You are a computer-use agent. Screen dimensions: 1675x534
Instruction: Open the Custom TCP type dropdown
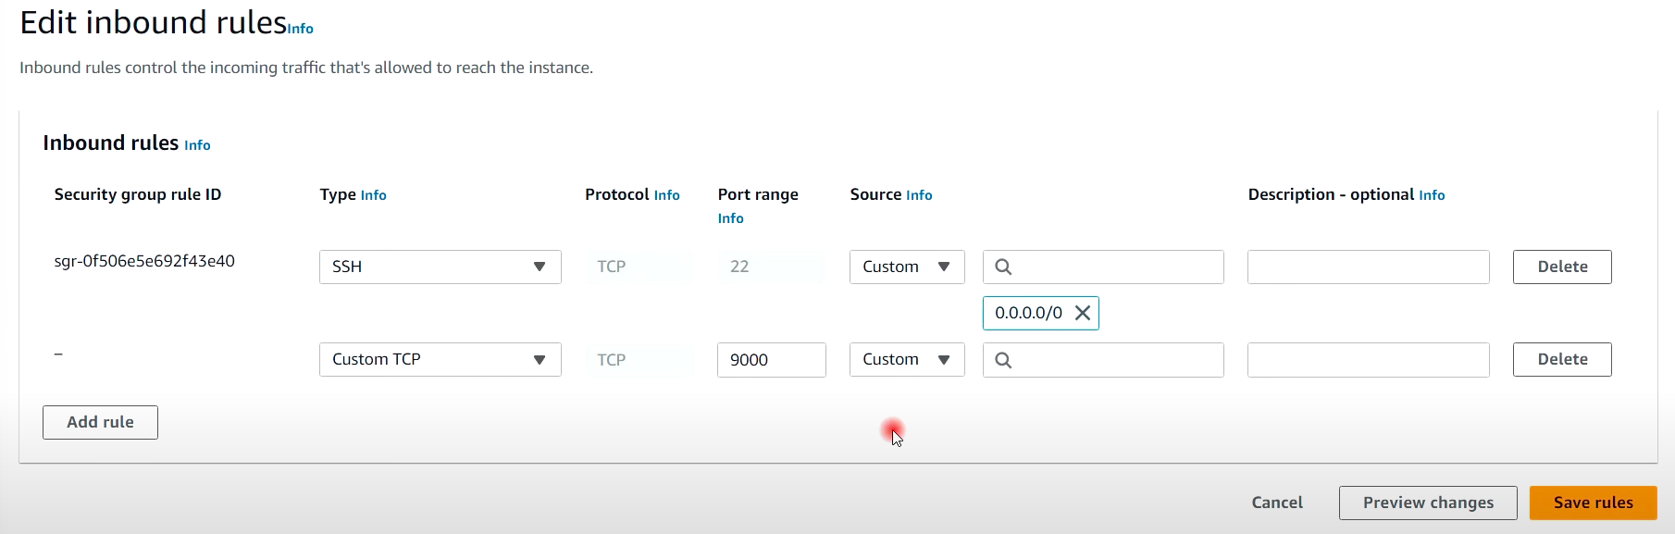tap(440, 359)
